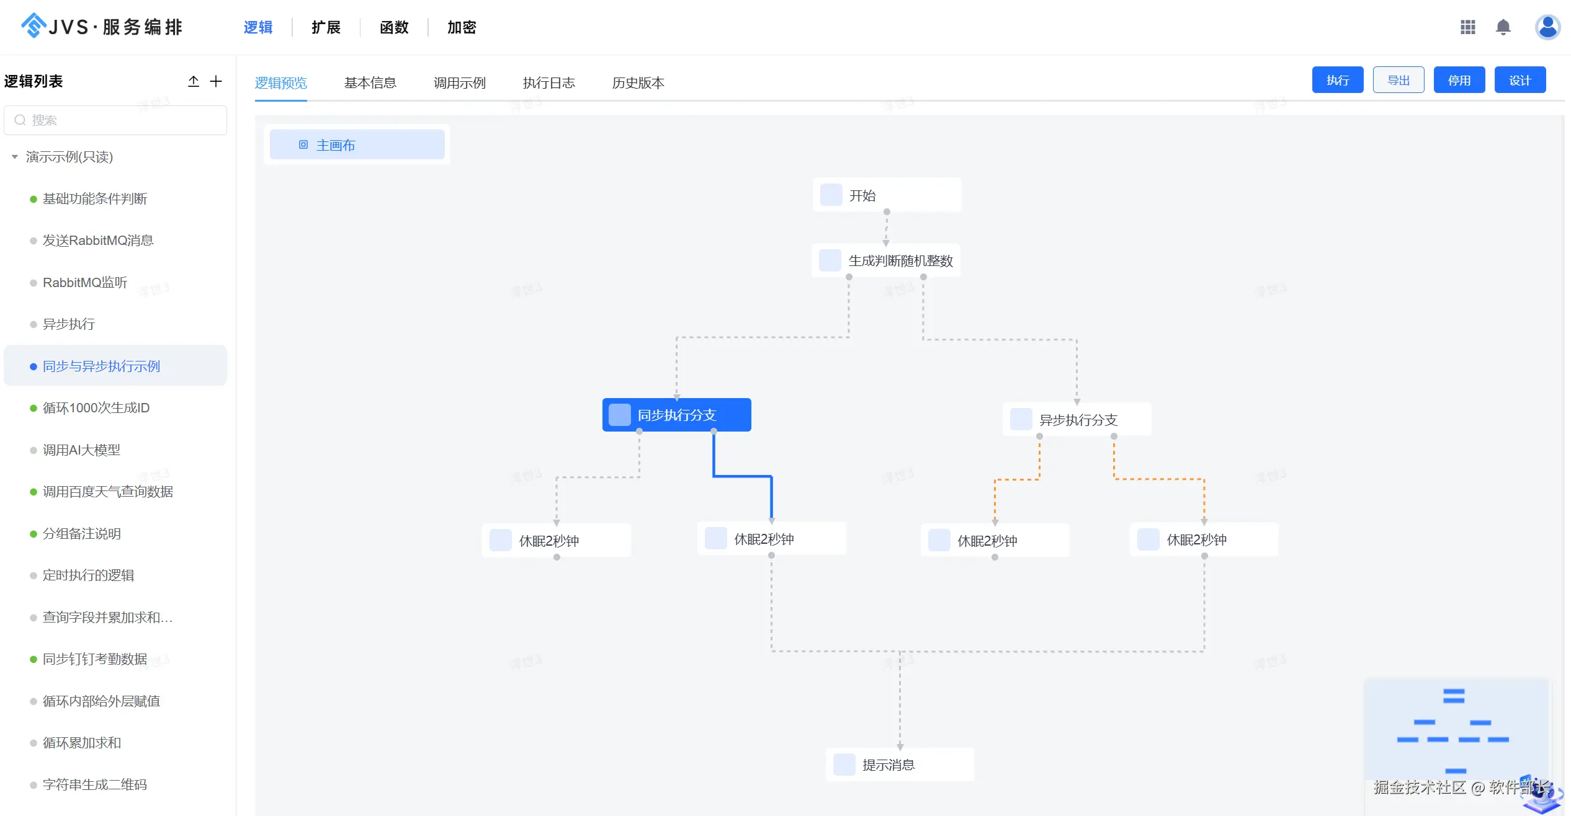Click the JVS logo icon
The image size is (1571, 816).
pyautogui.click(x=33, y=26)
